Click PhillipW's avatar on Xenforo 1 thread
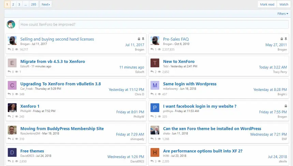Viewport: 293px width, 166px height. (x=12, y=108)
